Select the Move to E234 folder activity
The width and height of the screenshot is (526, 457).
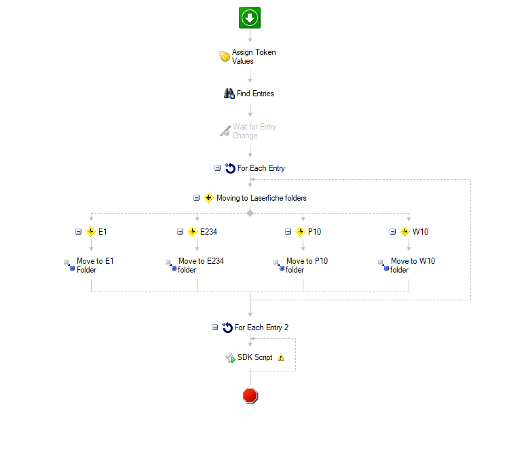coord(201,265)
